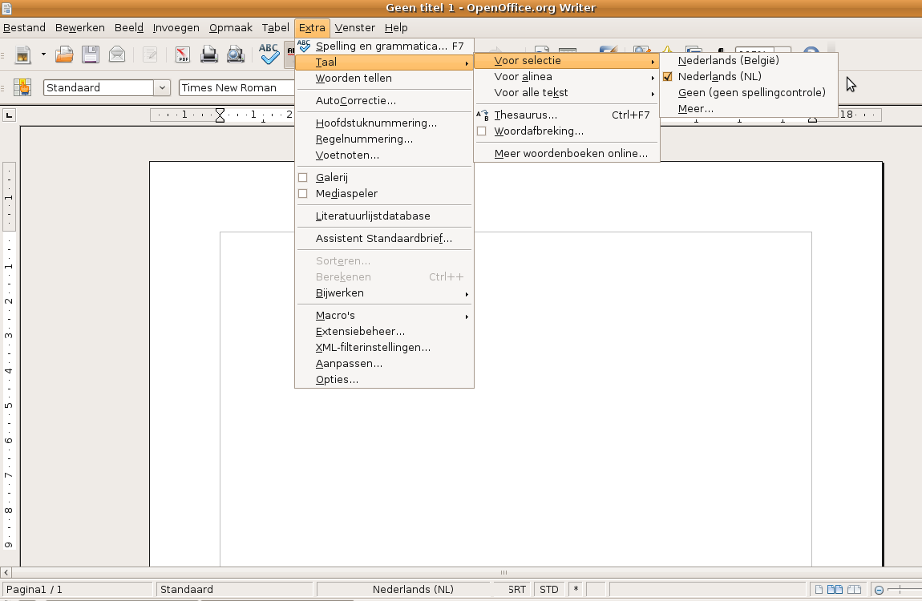Screen dimensions: 922x601
Task: Select single page view layout icon
Action: pos(819,589)
